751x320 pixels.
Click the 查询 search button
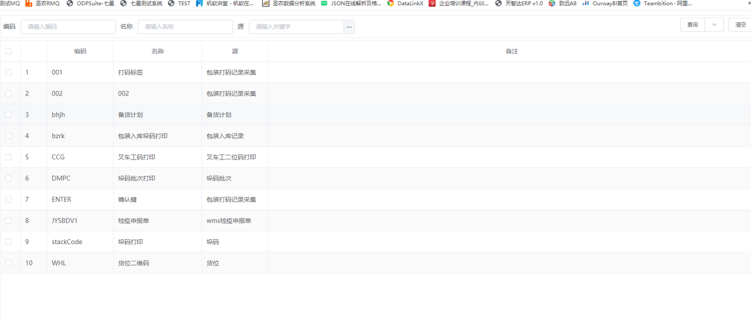click(x=693, y=25)
